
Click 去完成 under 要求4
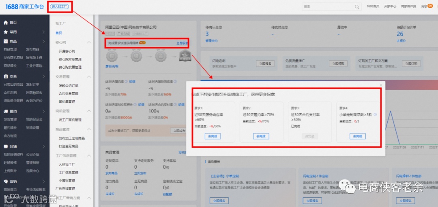click(358, 136)
